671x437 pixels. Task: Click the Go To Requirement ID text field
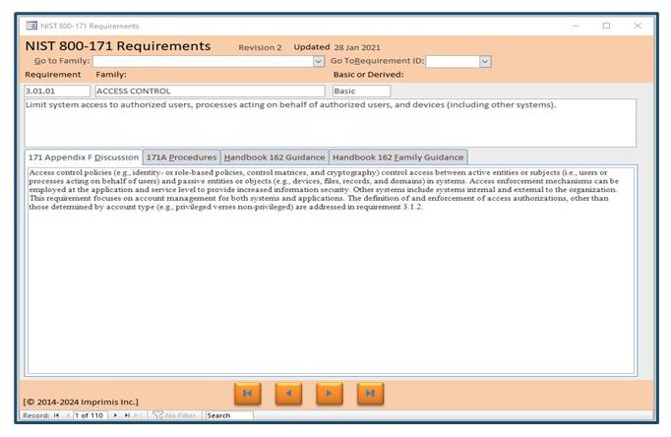453,61
